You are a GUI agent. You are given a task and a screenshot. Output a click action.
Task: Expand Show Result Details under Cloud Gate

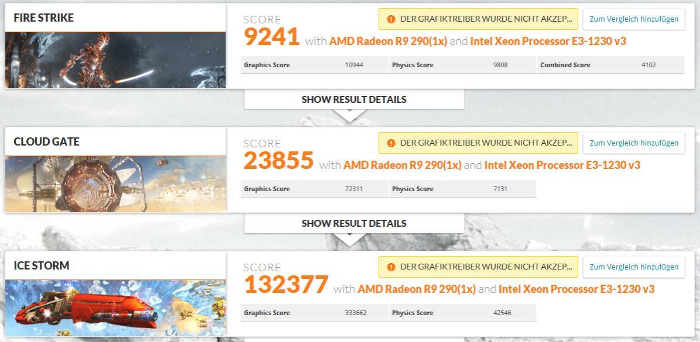click(354, 223)
